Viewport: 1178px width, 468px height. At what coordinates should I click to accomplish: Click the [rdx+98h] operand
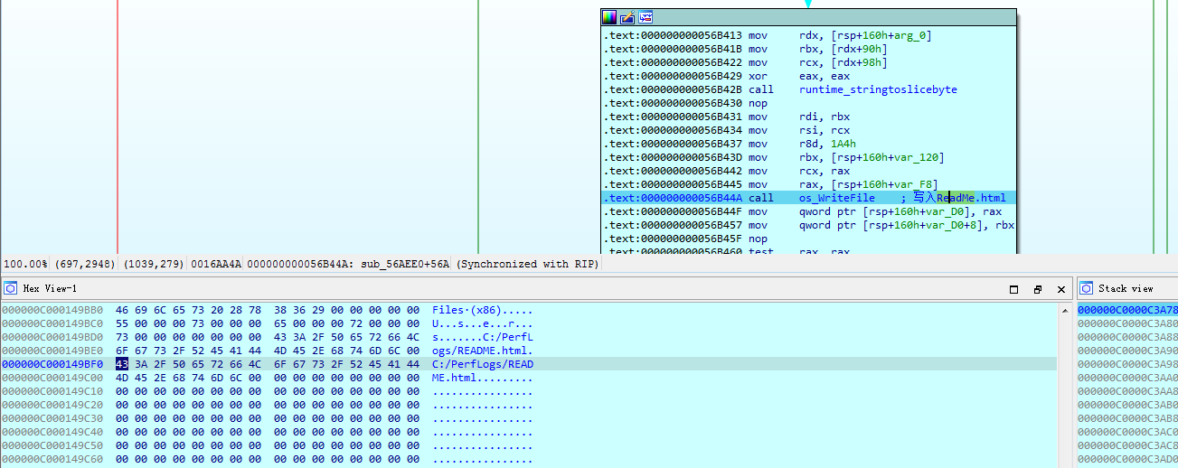(x=859, y=62)
